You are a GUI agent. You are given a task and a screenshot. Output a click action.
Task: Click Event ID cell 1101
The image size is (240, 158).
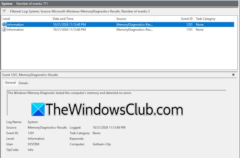click(x=189, y=29)
